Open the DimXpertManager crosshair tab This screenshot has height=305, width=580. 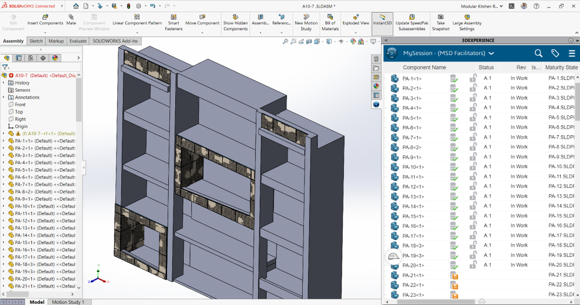pyautogui.click(x=43, y=57)
